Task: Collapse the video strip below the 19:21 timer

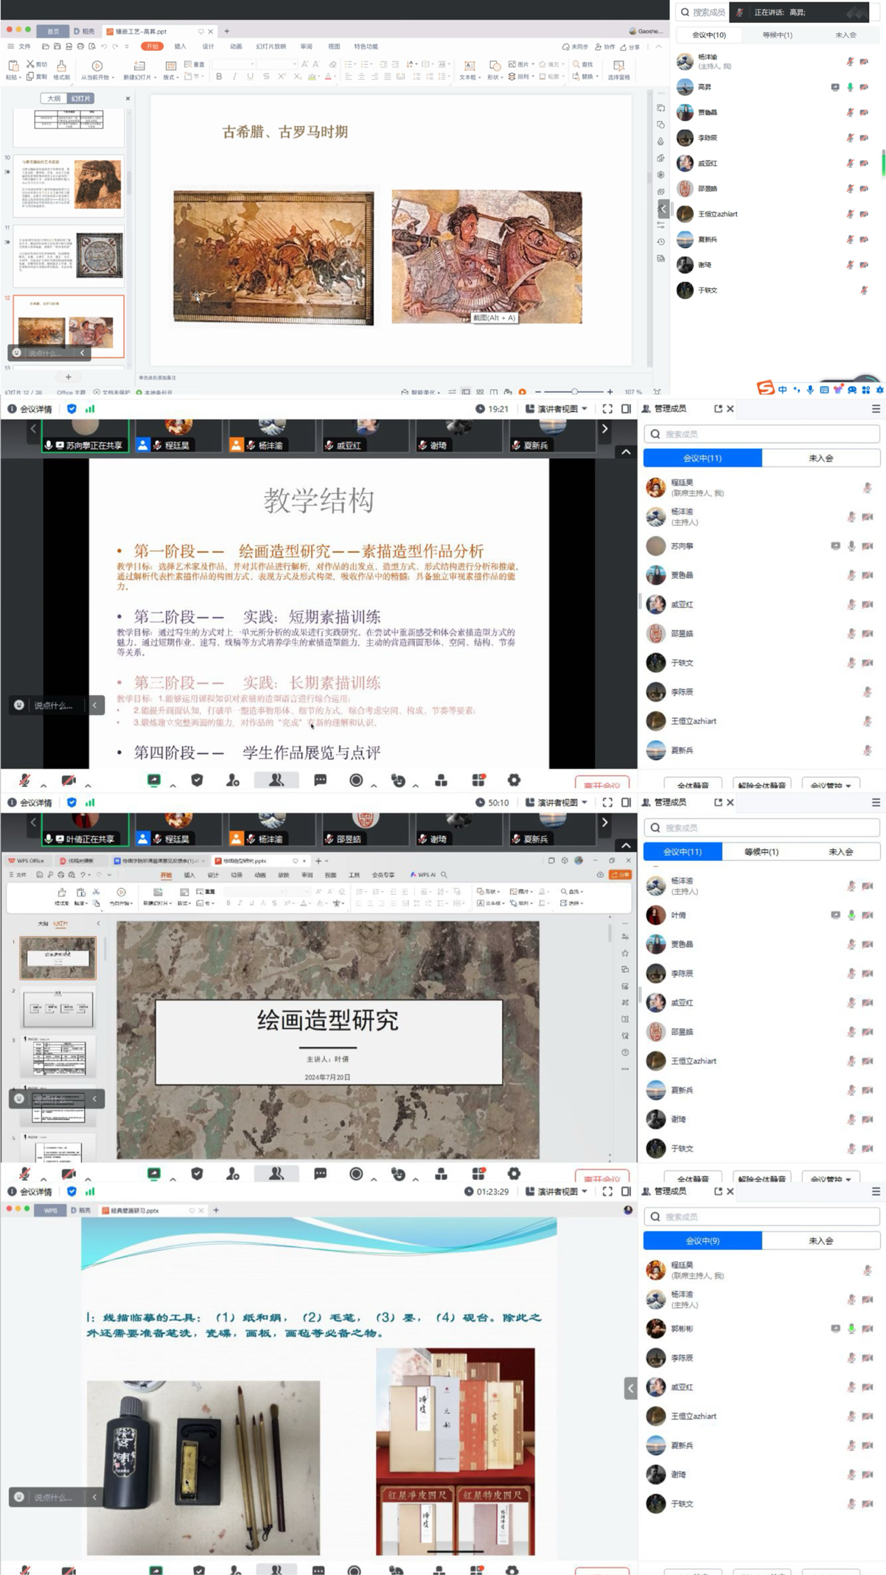Action: point(626,452)
